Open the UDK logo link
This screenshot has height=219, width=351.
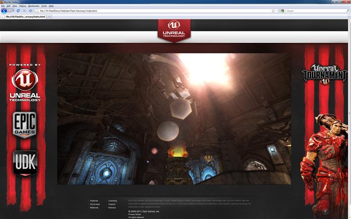[25, 163]
